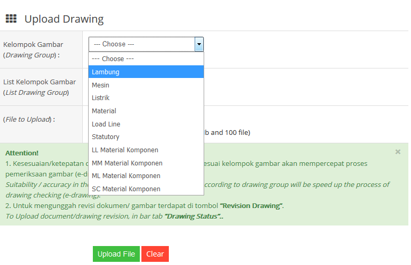Click the Kelompok Gambar combo box field
Image resolution: width=411 pixels, height=265 pixels.
point(141,44)
